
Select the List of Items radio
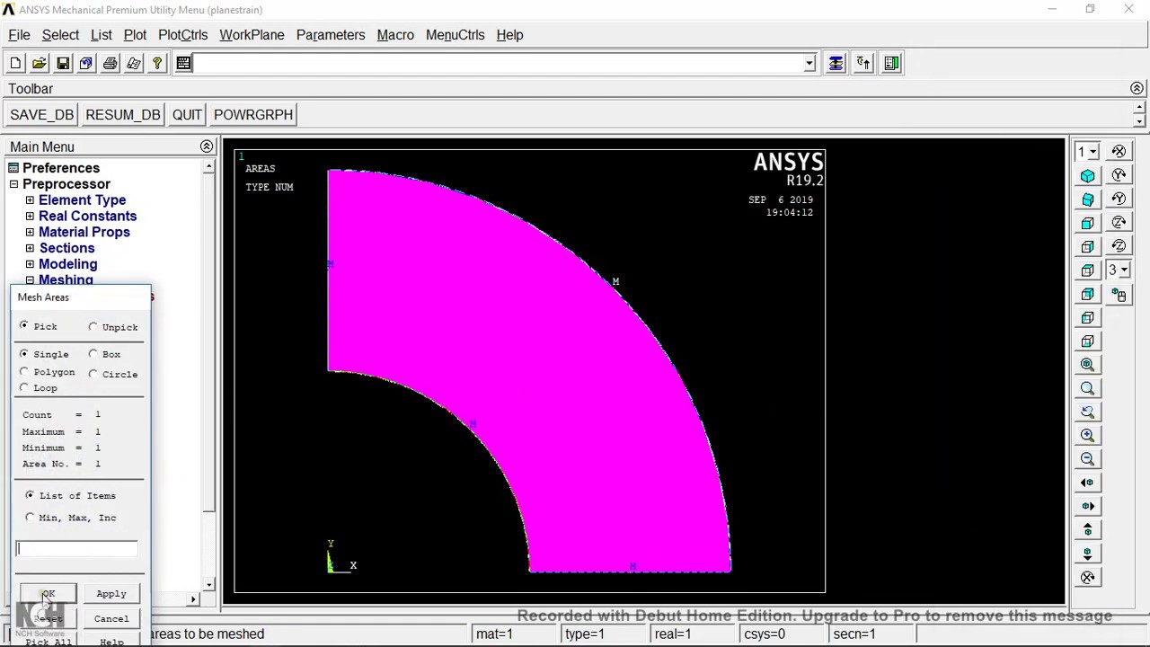31,495
